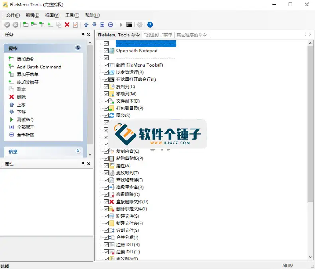Click the 粘贴剪贴板(P) clipboard icon
Viewport: 315px width, 269px height.
click(112, 158)
